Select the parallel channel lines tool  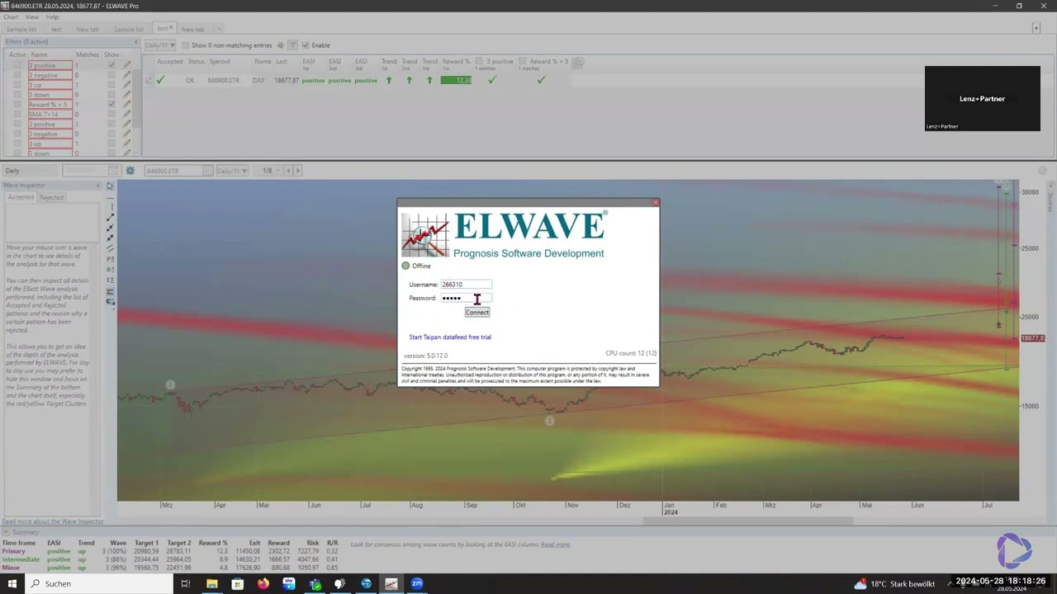coord(110,248)
